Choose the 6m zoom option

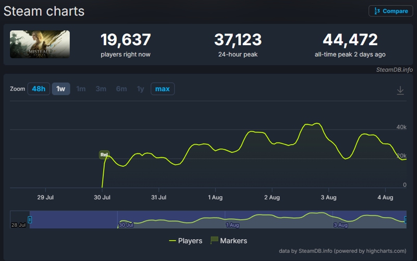(x=121, y=89)
